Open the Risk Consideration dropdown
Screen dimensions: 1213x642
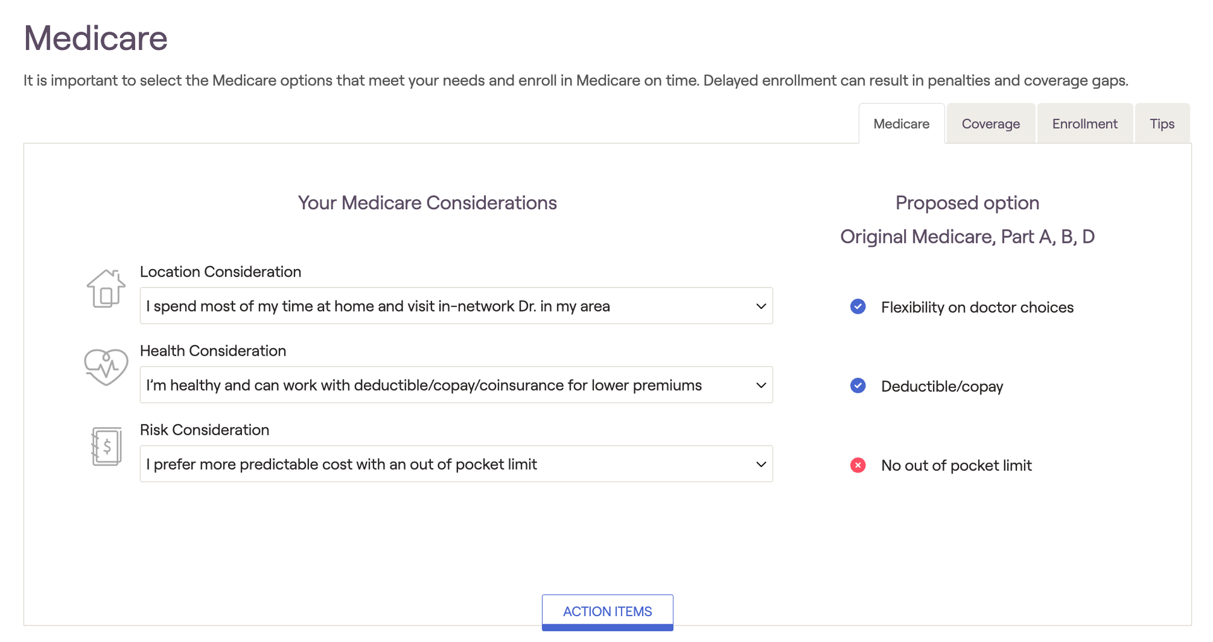(456, 464)
